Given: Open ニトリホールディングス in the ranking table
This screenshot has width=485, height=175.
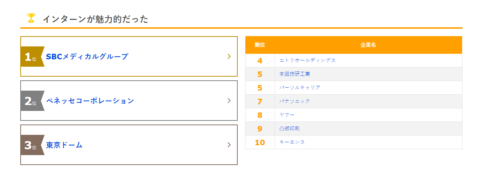Looking at the screenshot, I should click(x=307, y=60).
